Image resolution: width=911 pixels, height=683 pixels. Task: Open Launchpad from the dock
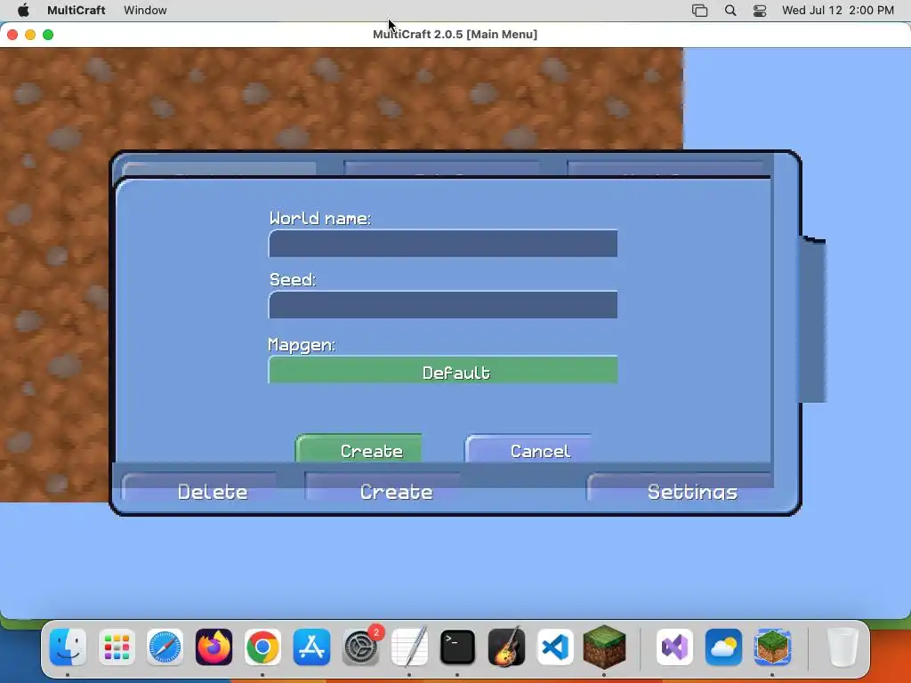[x=117, y=647]
